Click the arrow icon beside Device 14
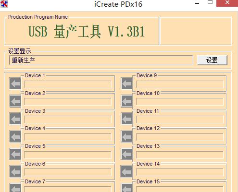 click(126, 171)
